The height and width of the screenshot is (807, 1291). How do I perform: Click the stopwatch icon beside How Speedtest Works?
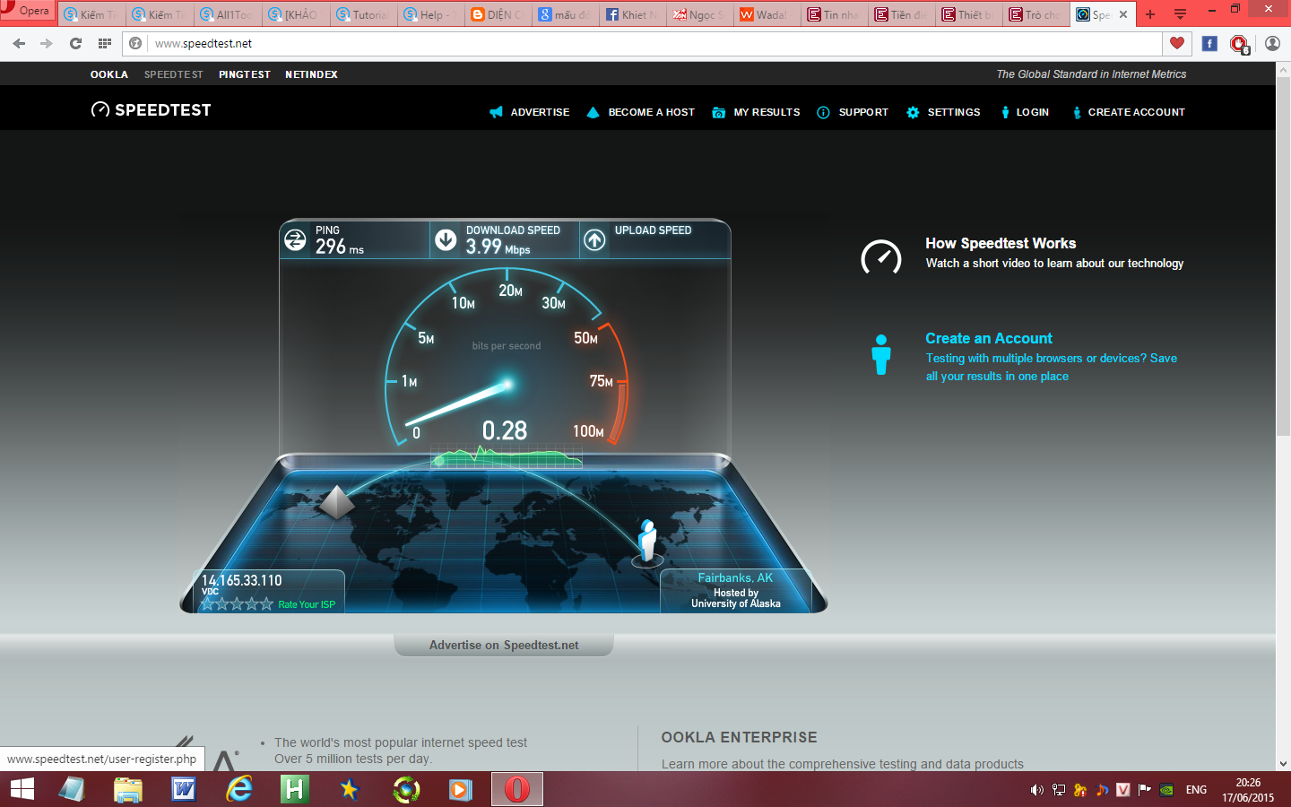point(880,257)
